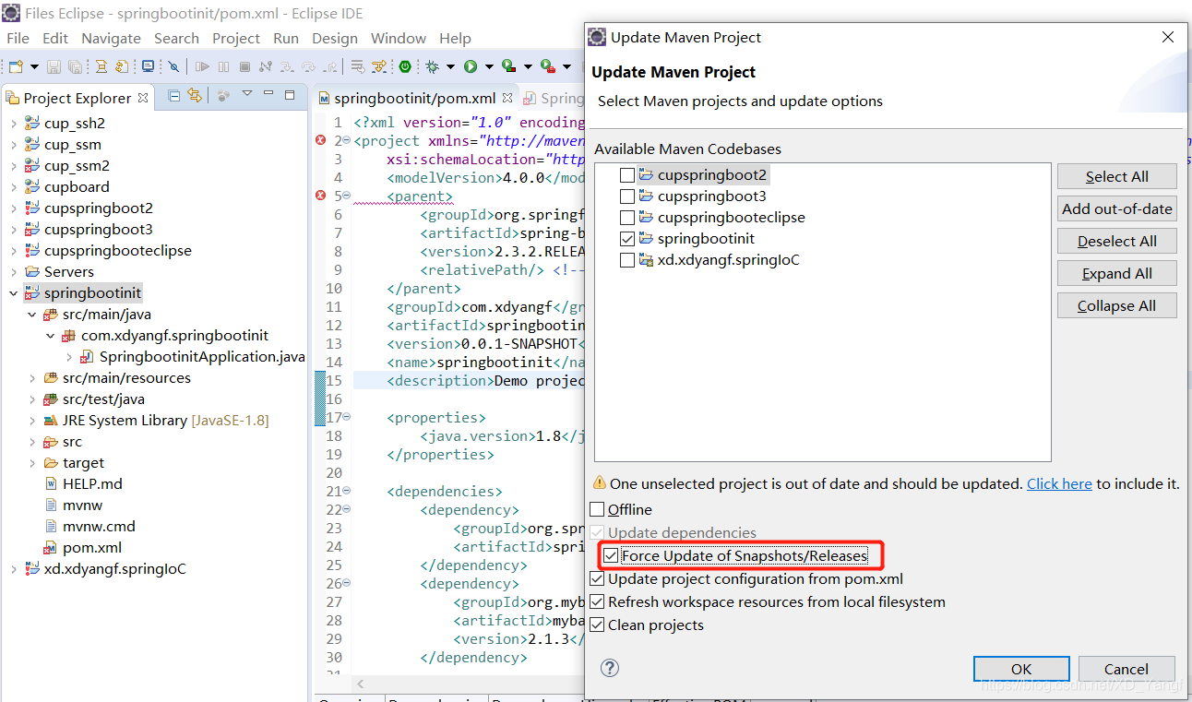Check the cupspringboot3 checkbox

[627, 196]
